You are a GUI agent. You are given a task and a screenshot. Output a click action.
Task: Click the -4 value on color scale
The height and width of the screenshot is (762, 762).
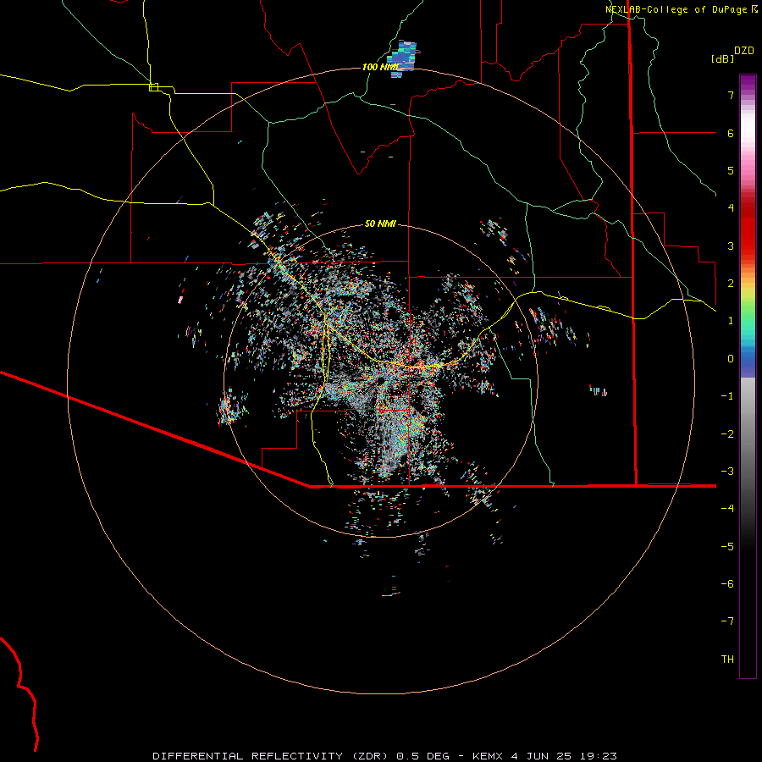(727, 509)
